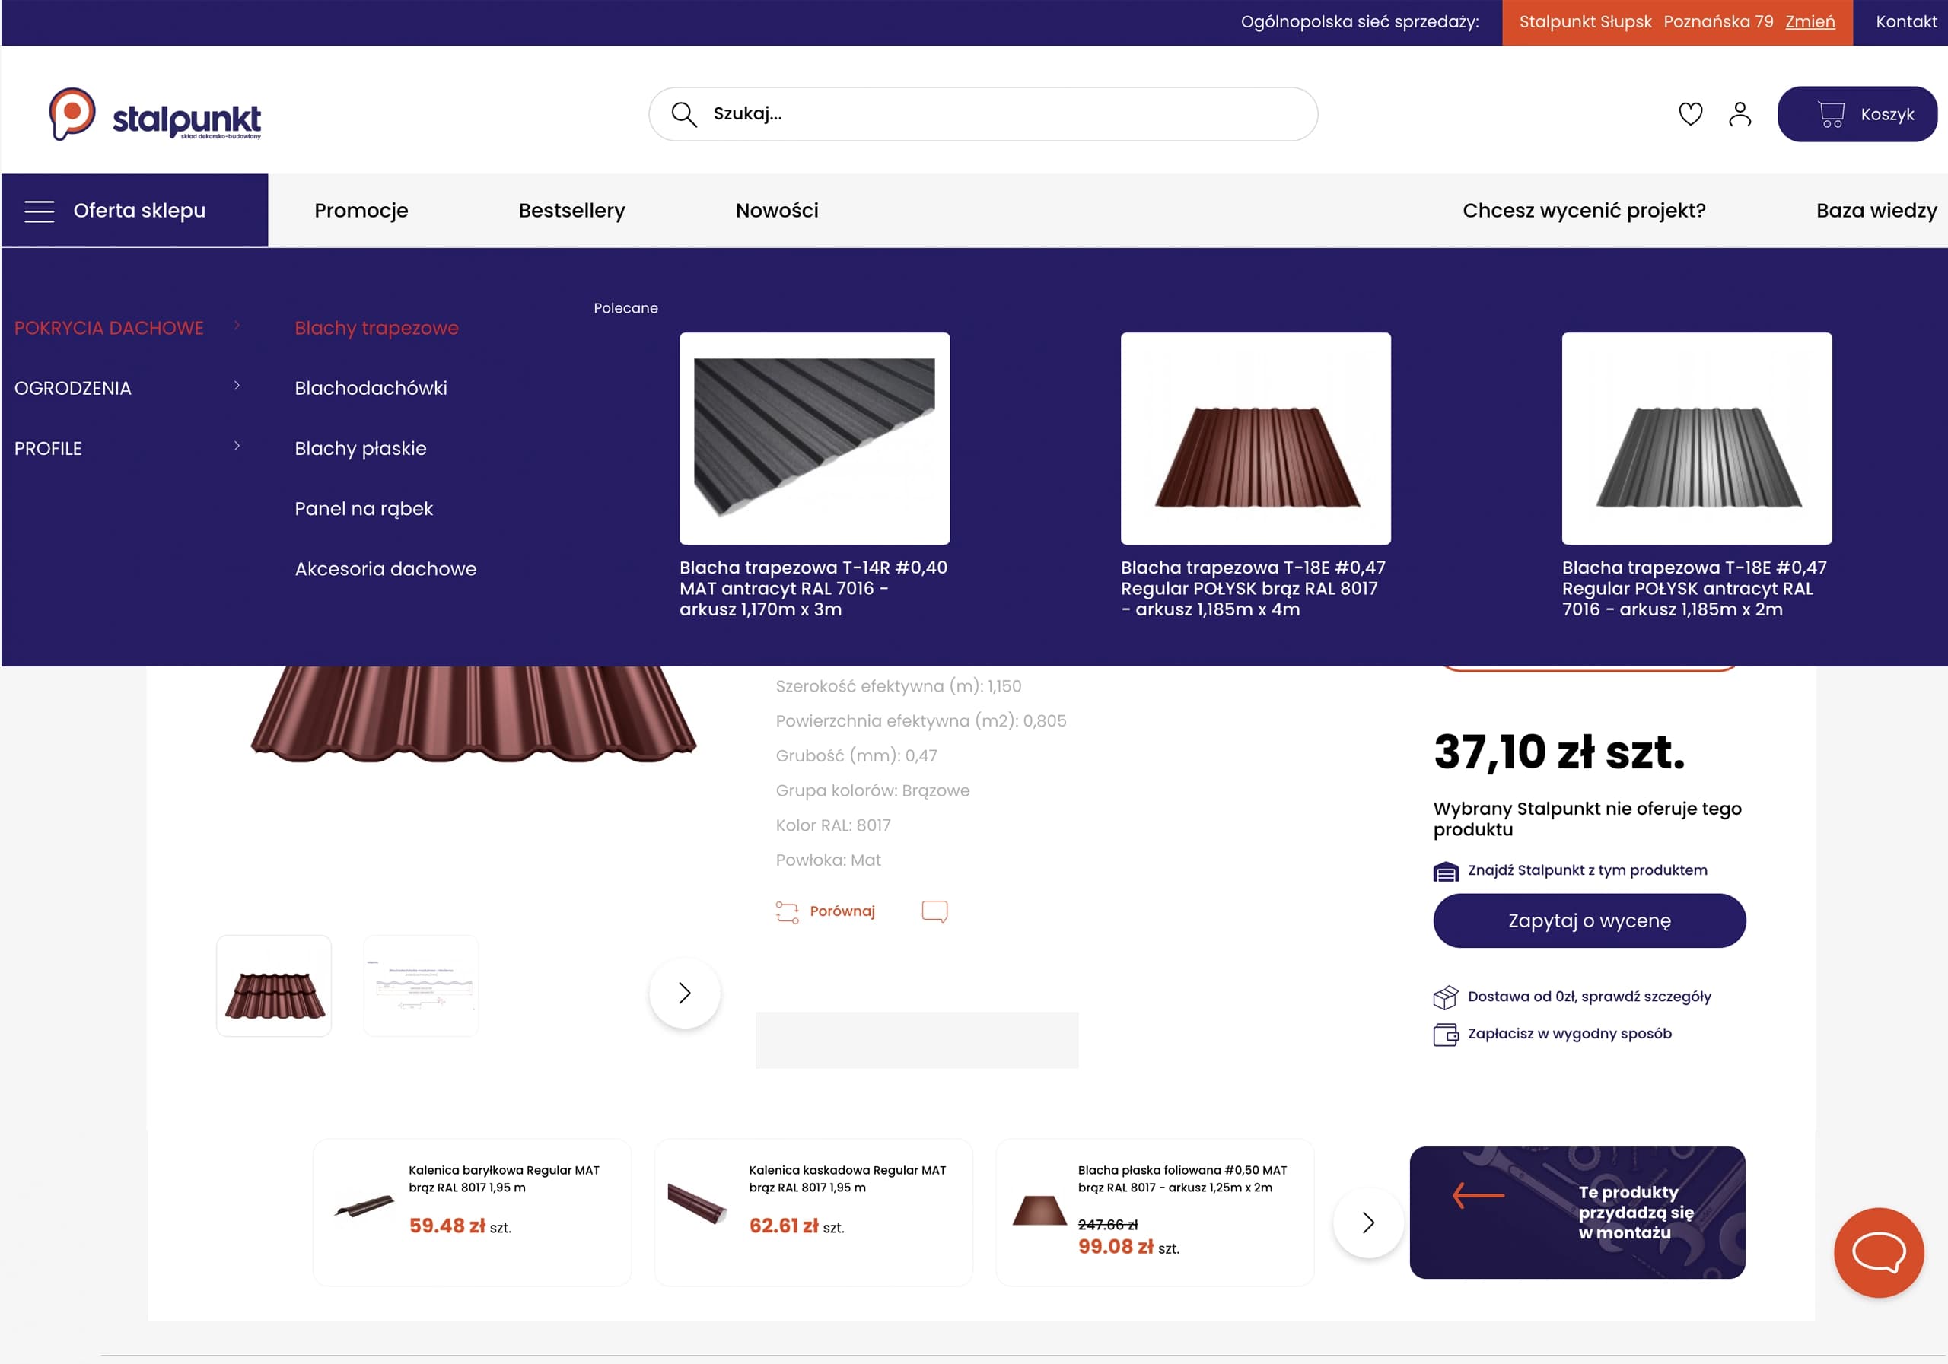Show next product gallery image arrow
The image size is (1948, 1364).
coord(685,993)
